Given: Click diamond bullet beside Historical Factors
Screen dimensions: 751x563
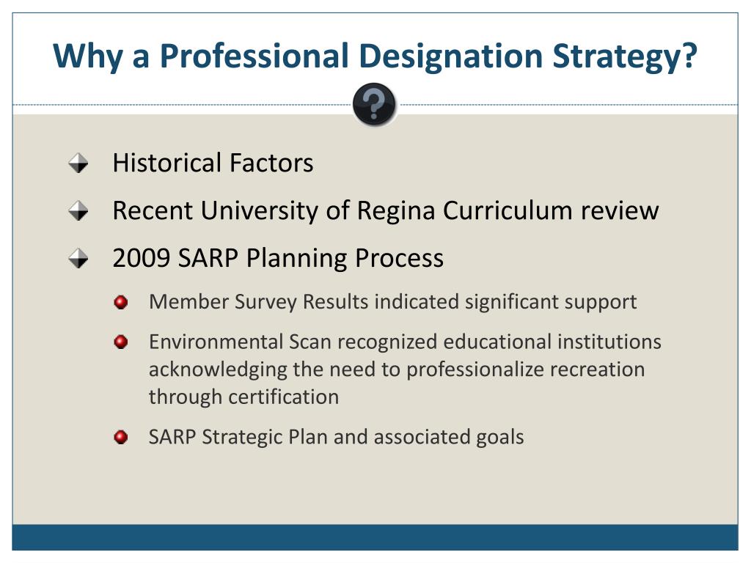Looking at the screenshot, I should pyautogui.click(x=78, y=163).
